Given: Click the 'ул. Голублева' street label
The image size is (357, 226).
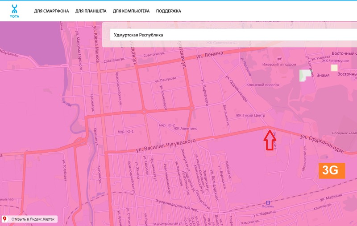Looking at the screenshot, I should [65, 170].
